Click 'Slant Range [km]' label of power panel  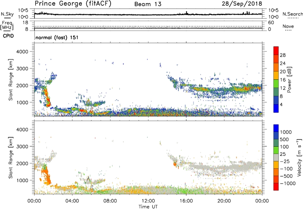[11, 80]
